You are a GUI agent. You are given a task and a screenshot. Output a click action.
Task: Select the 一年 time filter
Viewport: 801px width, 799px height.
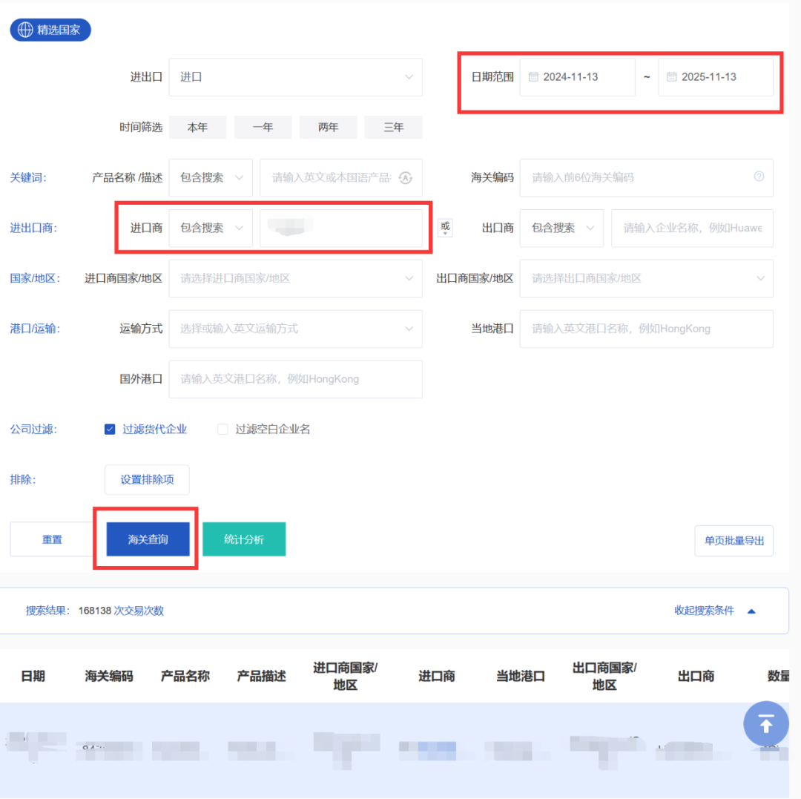[263, 128]
